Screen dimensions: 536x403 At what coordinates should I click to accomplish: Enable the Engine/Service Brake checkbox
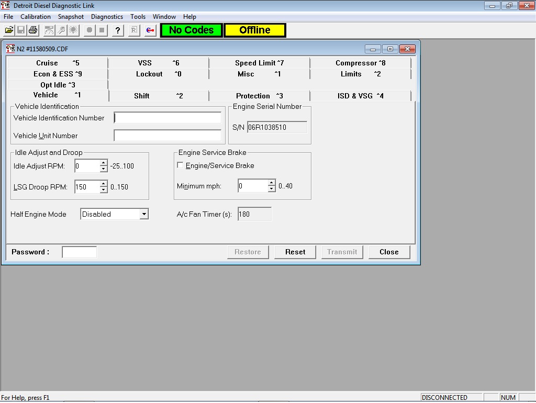[x=180, y=165]
